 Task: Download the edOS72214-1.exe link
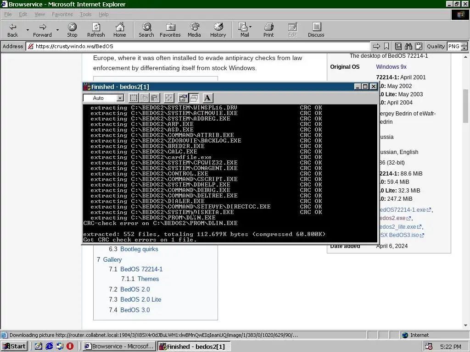[x=406, y=210]
